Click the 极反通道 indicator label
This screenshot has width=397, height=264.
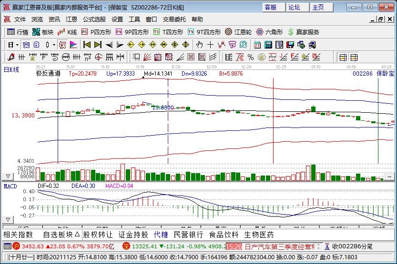(x=48, y=74)
